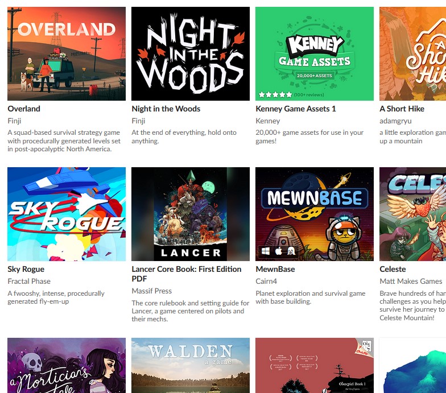Open the Celeste title link
Viewport: 446px width, 393px height.
coord(393,269)
